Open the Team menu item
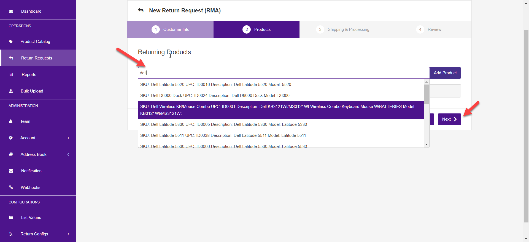Screen dimensions: 529x242 click(38, 121)
